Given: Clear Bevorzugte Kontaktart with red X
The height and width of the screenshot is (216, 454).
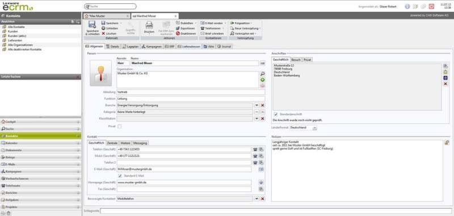Looking at the screenshot, I should pyautogui.click(x=263, y=198).
